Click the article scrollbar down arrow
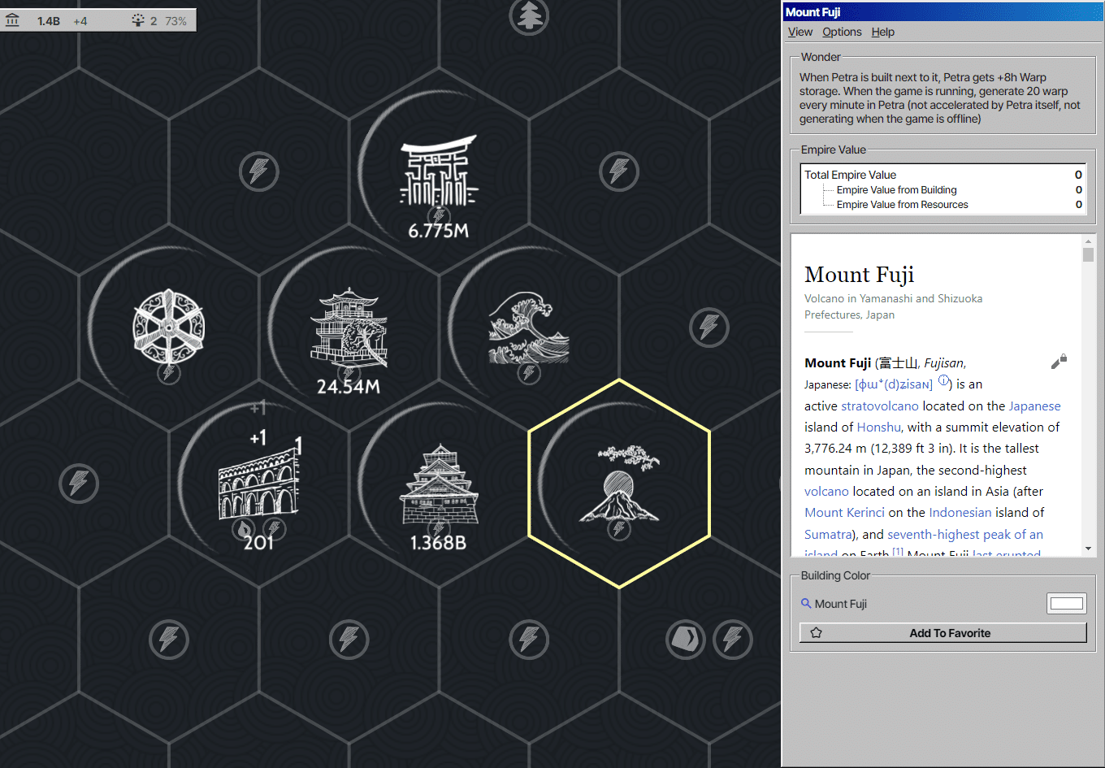This screenshot has height=768, width=1105. click(x=1088, y=549)
